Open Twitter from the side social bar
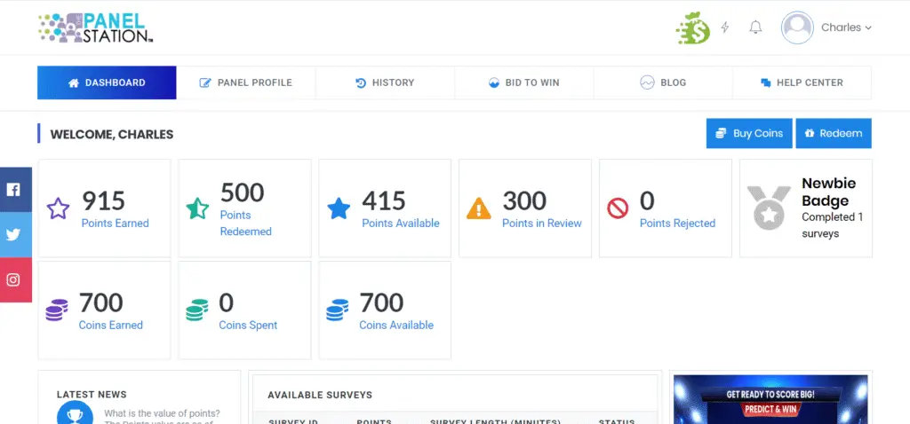This screenshot has width=910, height=424. pyautogui.click(x=14, y=234)
